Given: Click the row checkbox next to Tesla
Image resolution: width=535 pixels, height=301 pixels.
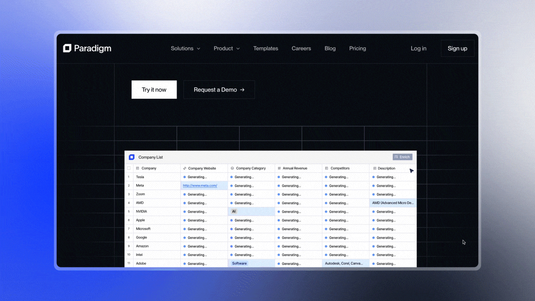Looking at the screenshot, I should (x=129, y=177).
